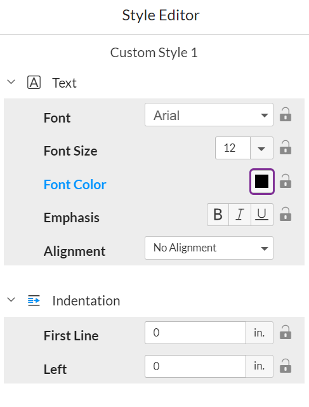Open the Alignment dropdown showing No Alignment
309x407 pixels.
click(209, 248)
